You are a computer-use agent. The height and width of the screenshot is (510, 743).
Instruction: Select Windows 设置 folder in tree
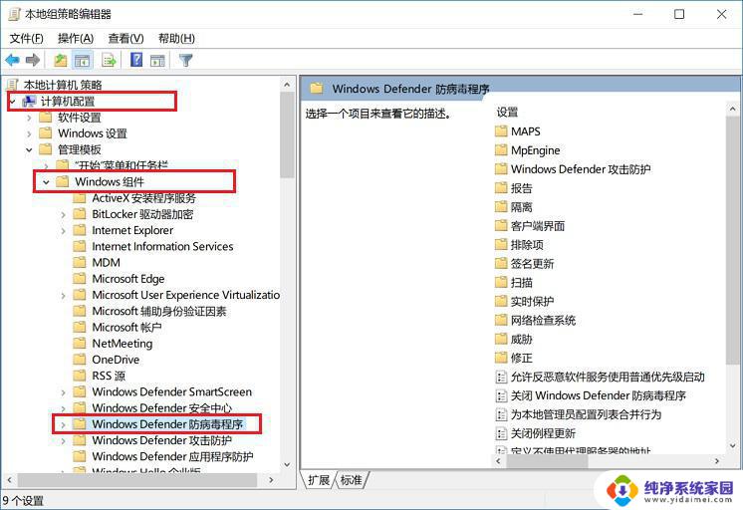point(93,133)
